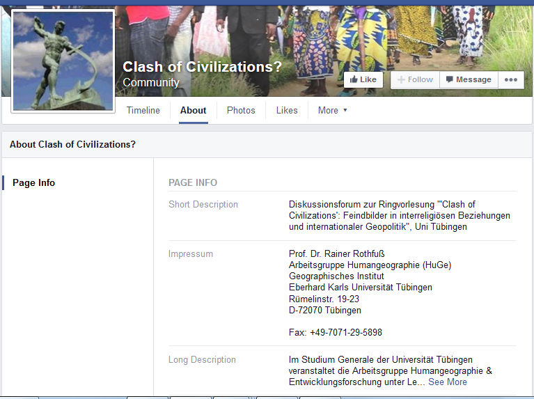Image resolution: width=534 pixels, height=399 pixels.
Task: Click the text Eberhard Karls Universität Tübingen
Action: click(x=361, y=288)
